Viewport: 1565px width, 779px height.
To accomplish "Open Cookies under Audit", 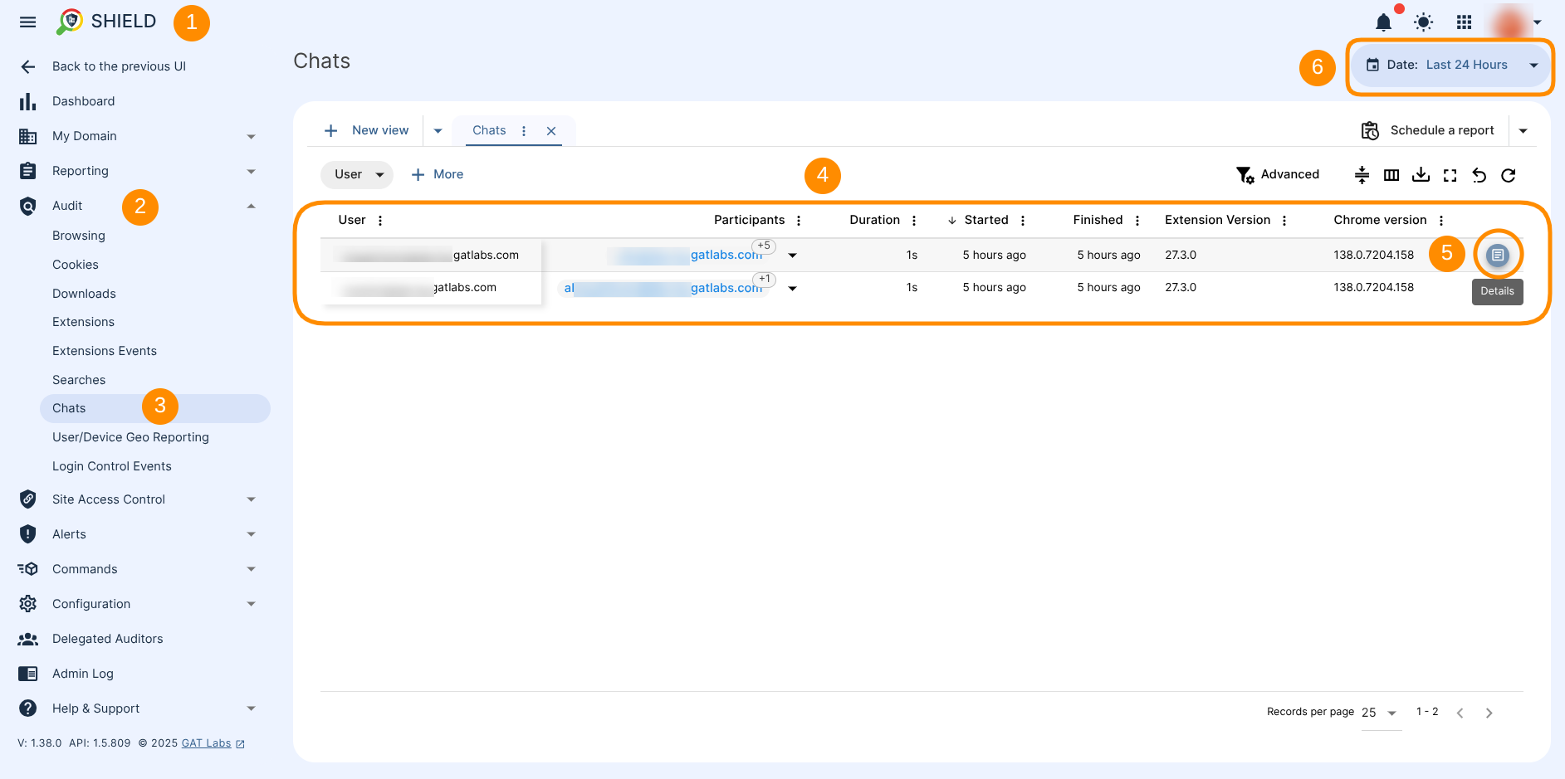I will pyautogui.click(x=76, y=265).
